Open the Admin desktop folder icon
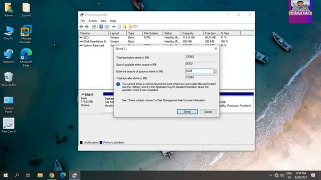 [x=9, y=10]
